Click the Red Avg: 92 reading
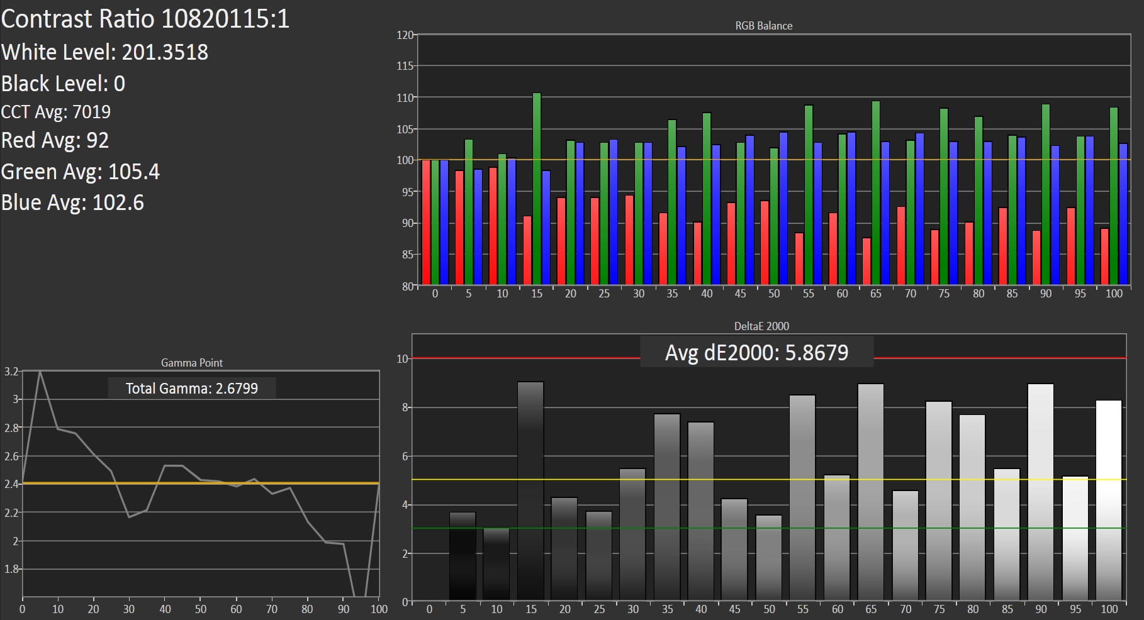 [x=55, y=140]
